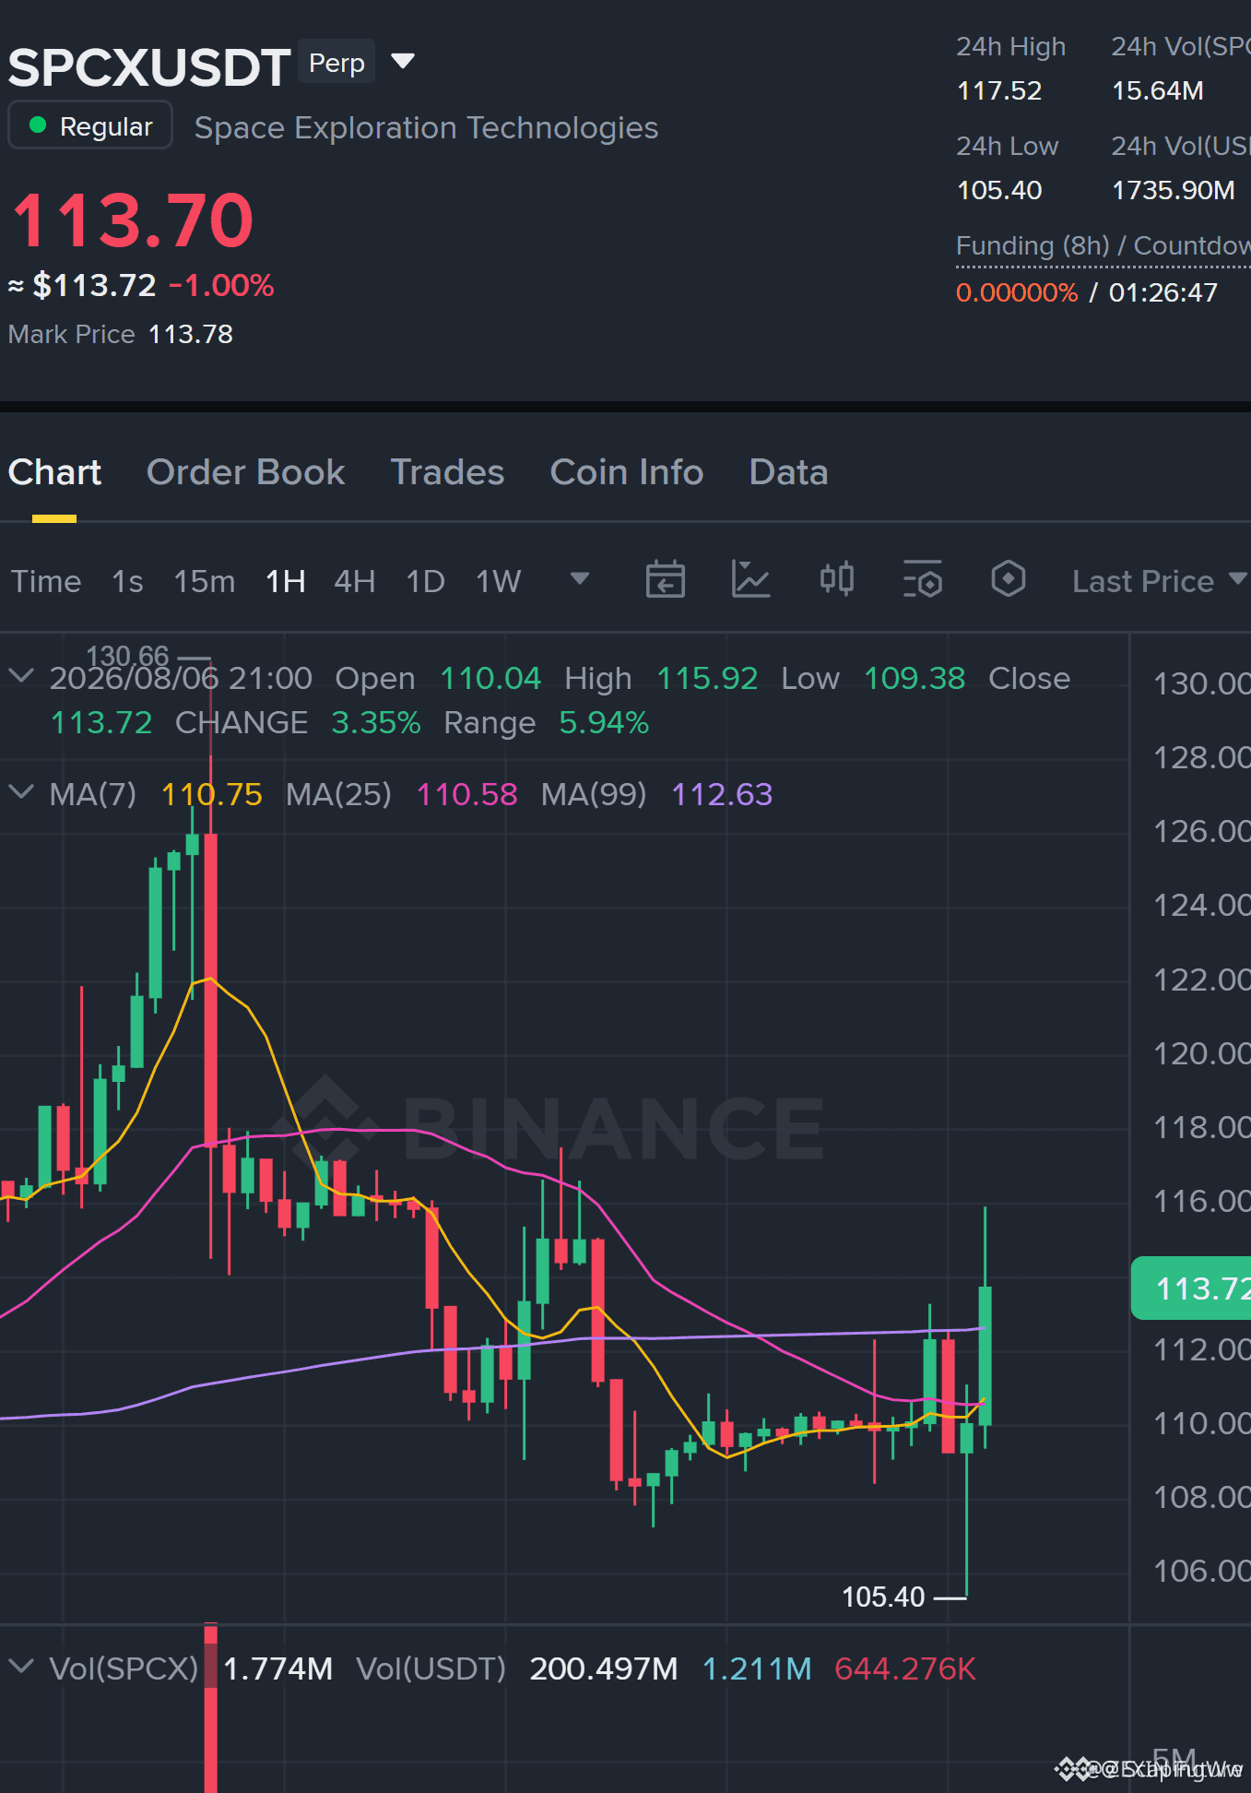Screen dimensions: 1251x1793
Task: Open the calendar date picker icon
Action: pos(665,580)
